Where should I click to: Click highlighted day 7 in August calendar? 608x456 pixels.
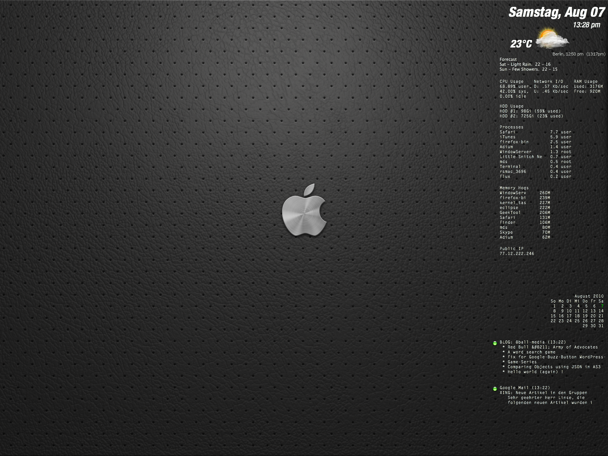pos(602,306)
